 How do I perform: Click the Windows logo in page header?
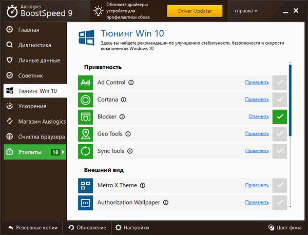(86, 37)
